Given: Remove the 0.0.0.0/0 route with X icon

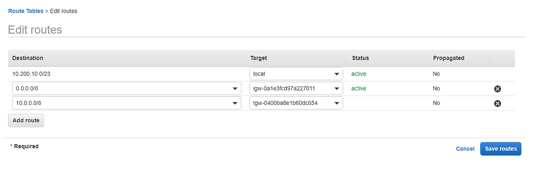Looking at the screenshot, I should tap(498, 89).
